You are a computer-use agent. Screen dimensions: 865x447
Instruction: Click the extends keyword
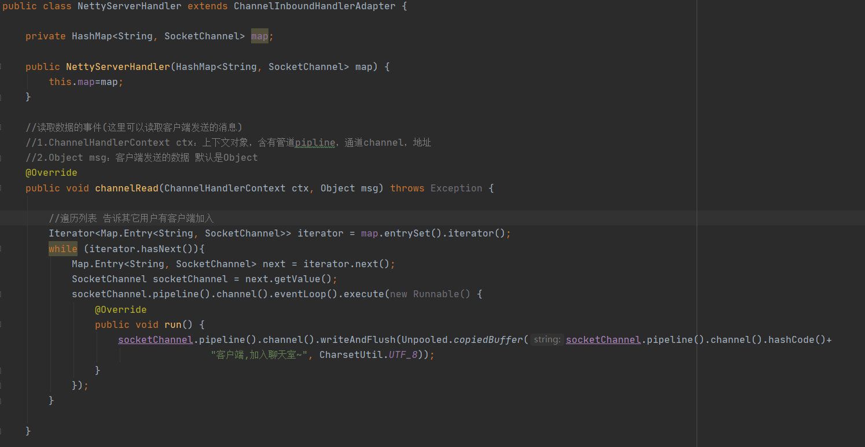pyautogui.click(x=208, y=6)
